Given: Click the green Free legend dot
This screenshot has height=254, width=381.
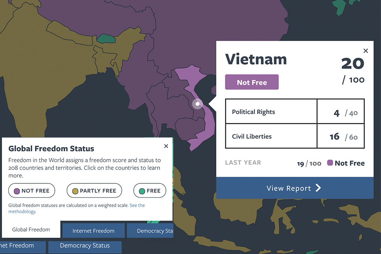Looking at the screenshot, I should 142,191.
